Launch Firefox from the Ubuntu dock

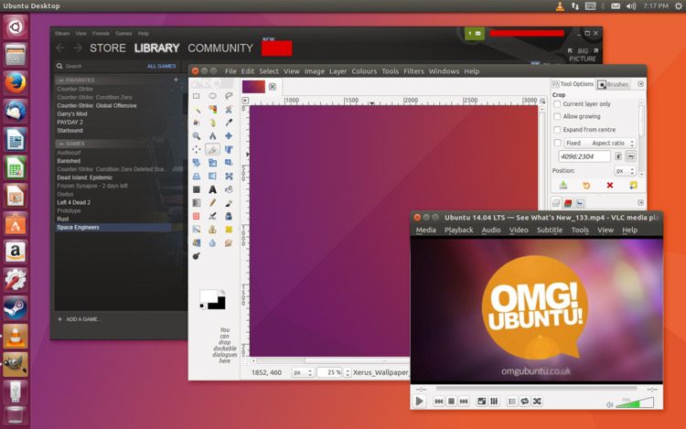pos(15,82)
